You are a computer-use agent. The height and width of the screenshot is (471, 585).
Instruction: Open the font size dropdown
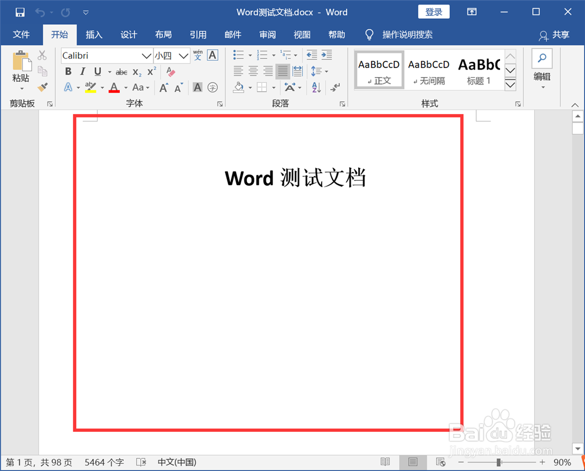(x=184, y=56)
